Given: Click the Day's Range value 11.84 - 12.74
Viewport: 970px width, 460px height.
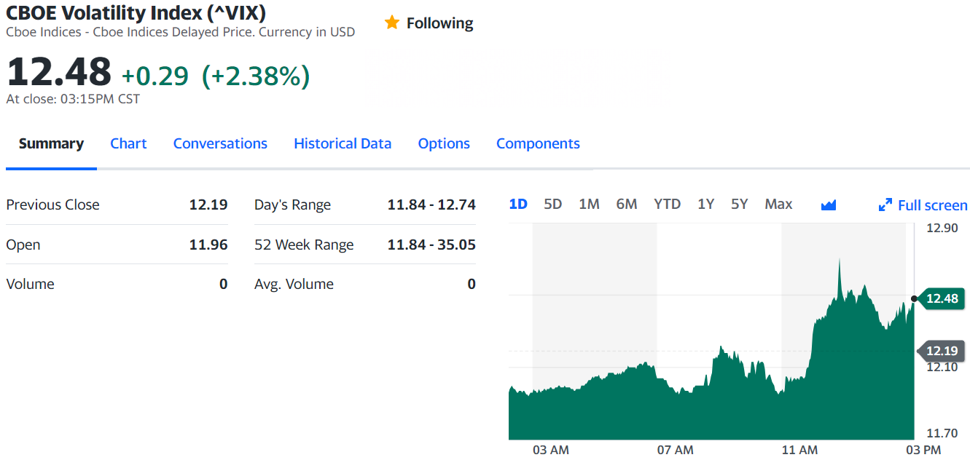Looking at the screenshot, I should coord(431,205).
